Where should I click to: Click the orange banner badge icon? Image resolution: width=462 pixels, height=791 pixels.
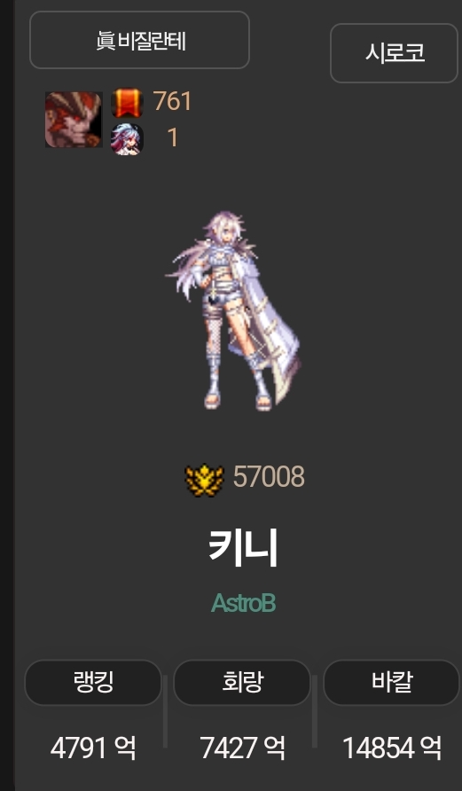pos(127,103)
